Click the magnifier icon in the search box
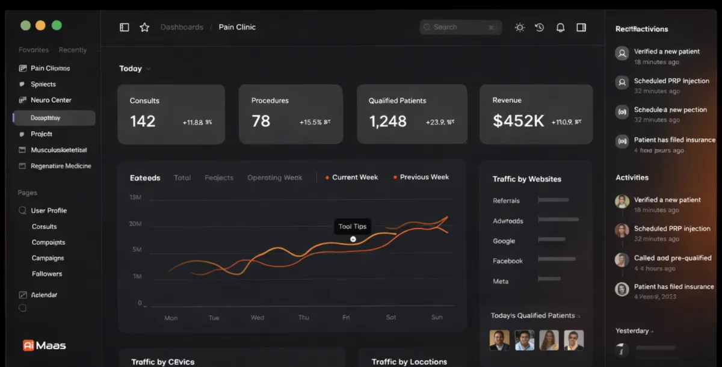 coord(427,27)
